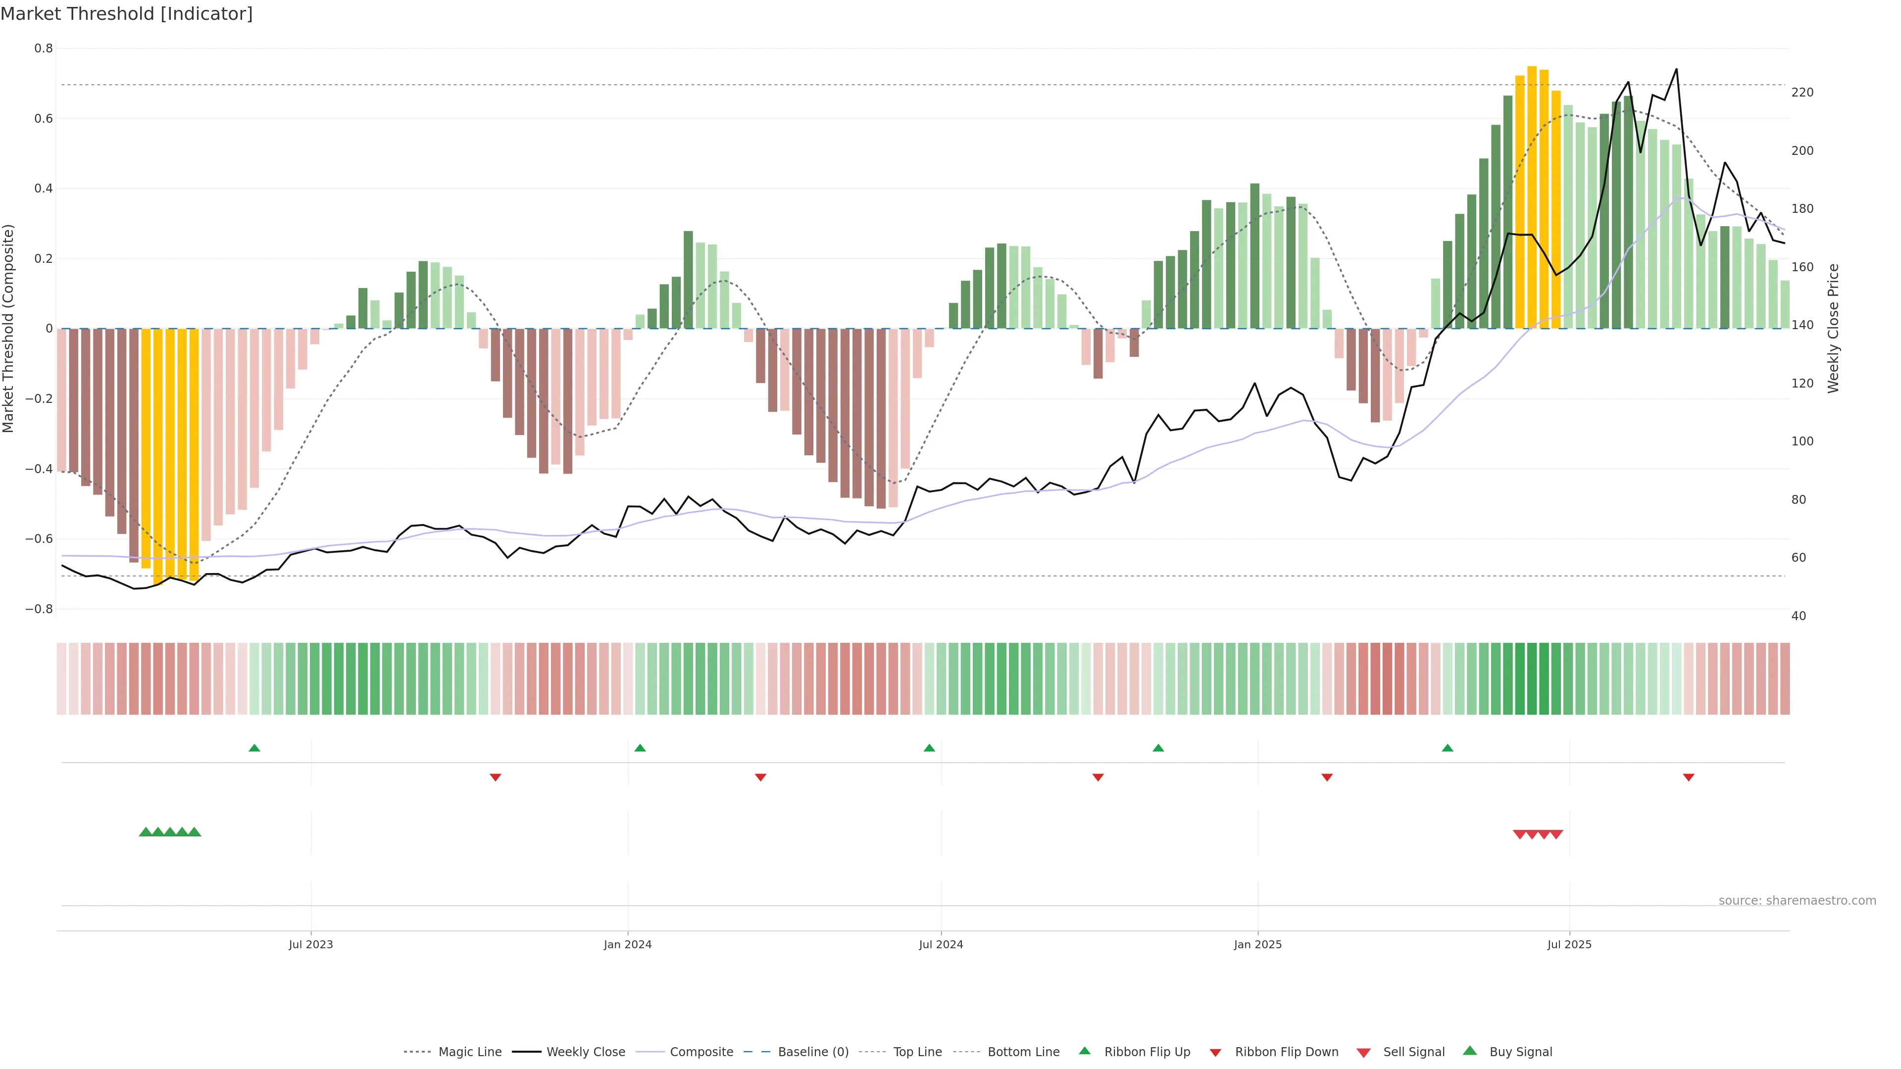Click Buy Signal legend triangle icon

[1470, 1051]
